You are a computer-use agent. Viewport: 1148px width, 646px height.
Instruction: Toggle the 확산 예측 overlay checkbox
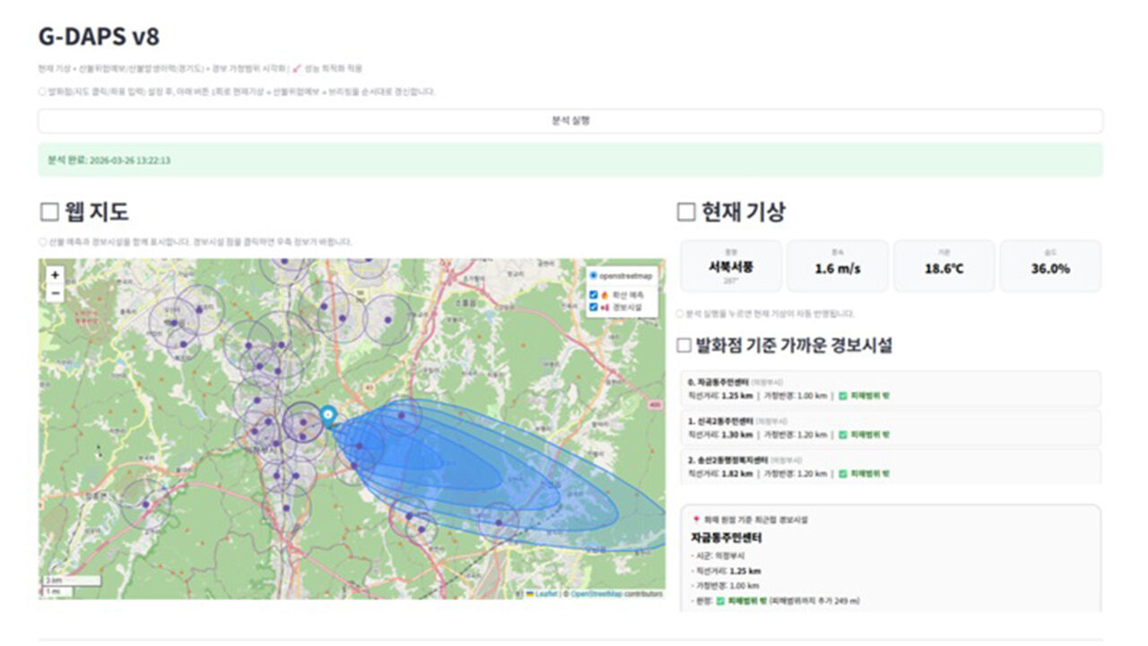(x=594, y=294)
